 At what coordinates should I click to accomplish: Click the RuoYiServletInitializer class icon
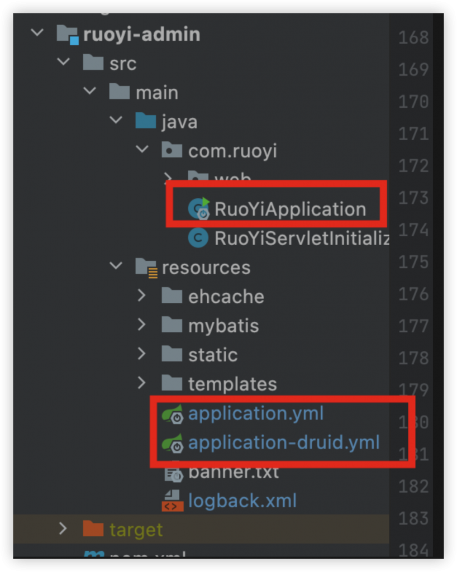click(198, 239)
